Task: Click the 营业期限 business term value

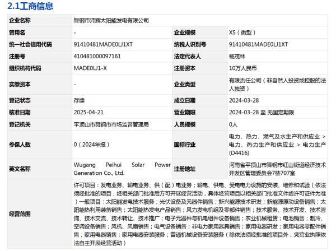Action: click(x=262, y=113)
